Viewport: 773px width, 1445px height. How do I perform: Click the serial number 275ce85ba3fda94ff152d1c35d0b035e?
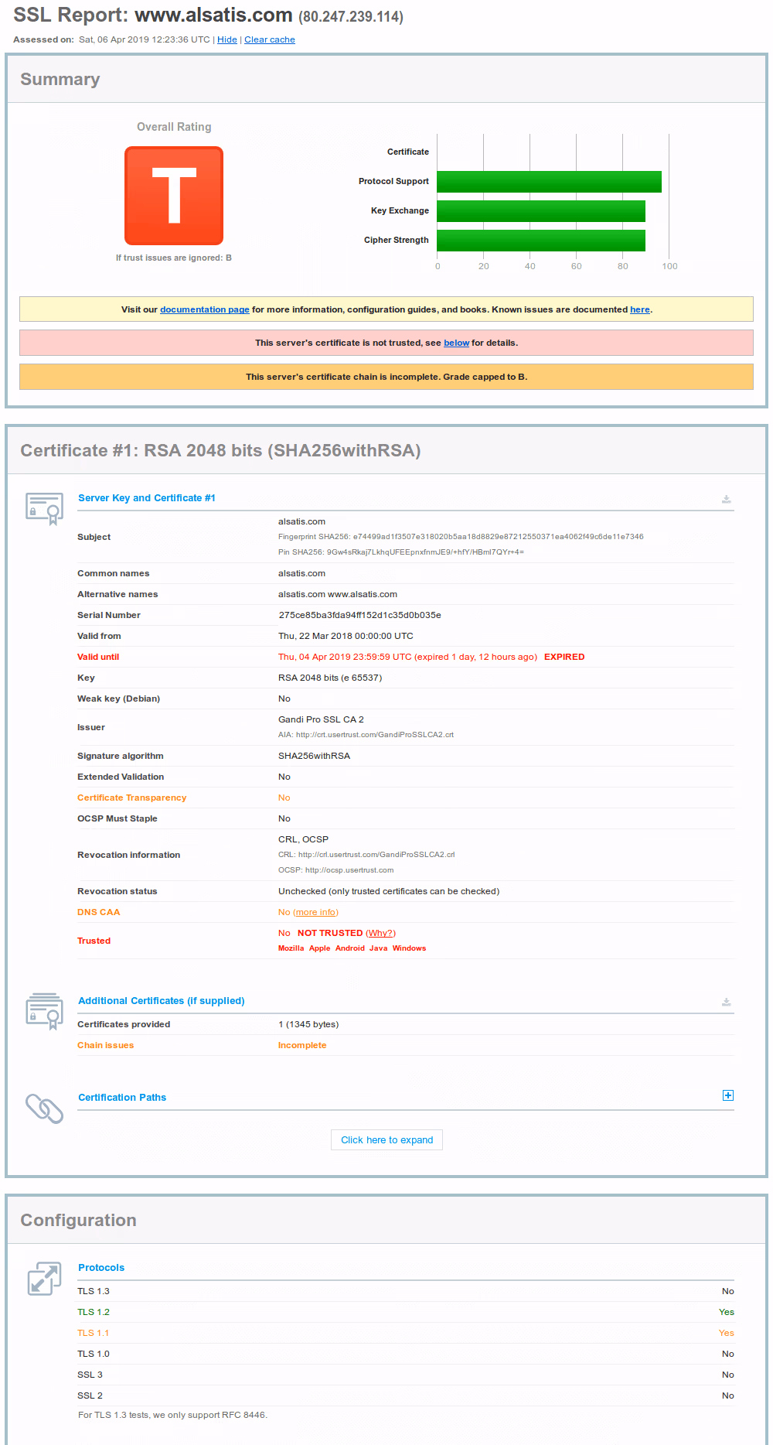[359, 615]
